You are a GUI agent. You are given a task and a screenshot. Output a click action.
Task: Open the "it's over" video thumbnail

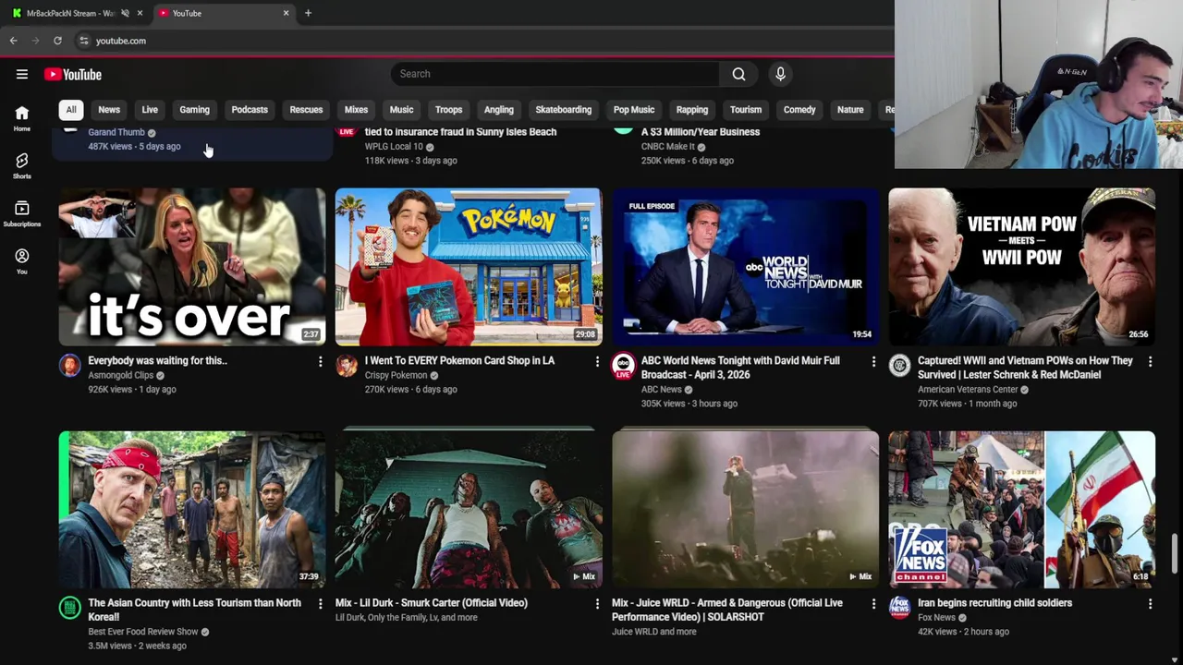(192, 267)
